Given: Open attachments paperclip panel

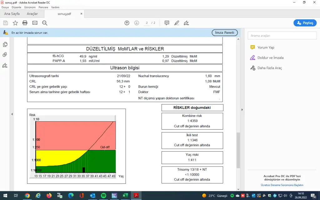Looking at the screenshot, I should (5, 55).
